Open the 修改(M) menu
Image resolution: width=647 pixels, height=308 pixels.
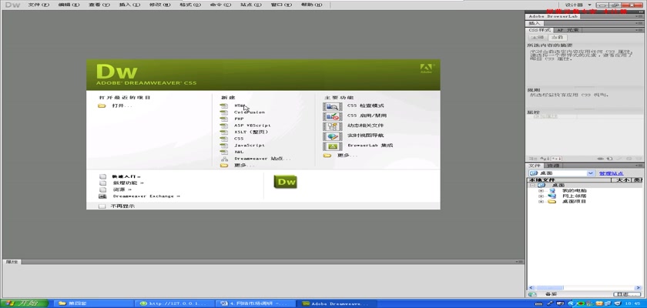point(160,5)
